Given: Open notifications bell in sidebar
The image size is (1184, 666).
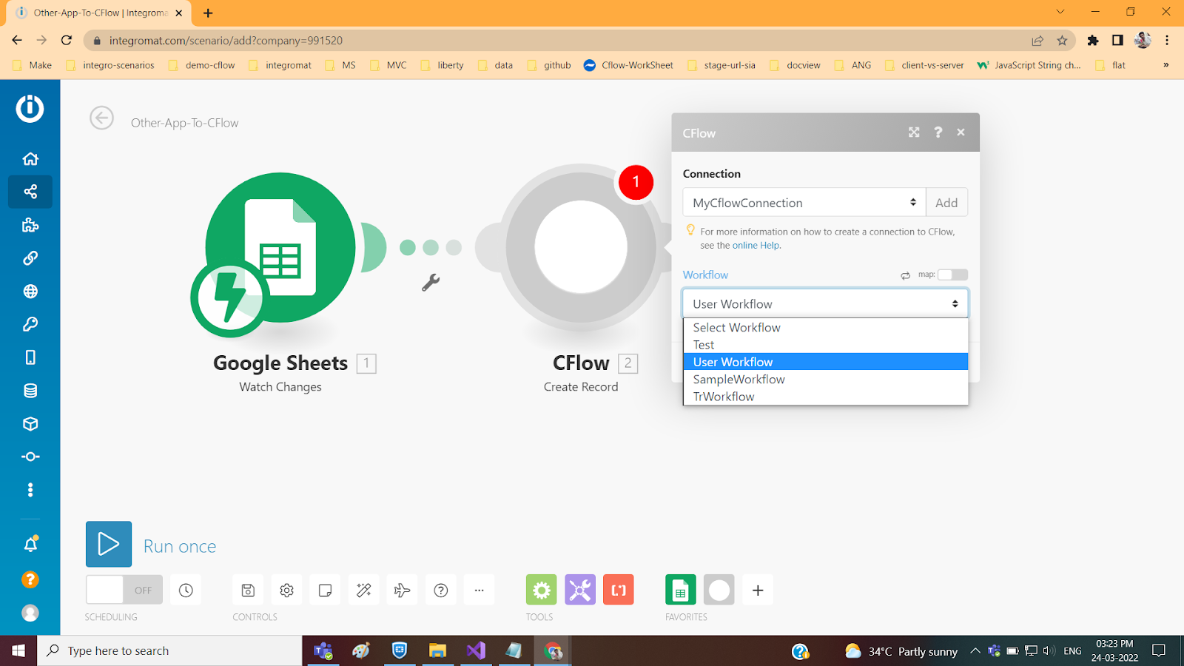Looking at the screenshot, I should [x=30, y=545].
